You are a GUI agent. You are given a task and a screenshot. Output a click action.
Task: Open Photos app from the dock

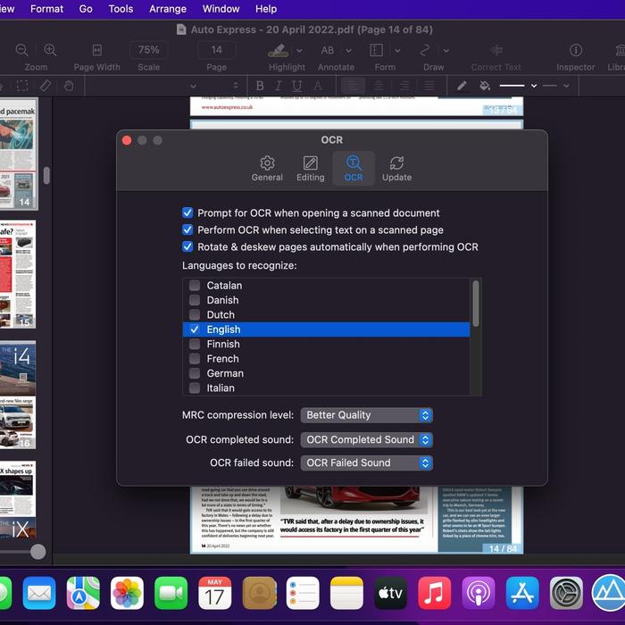click(127, 593)
